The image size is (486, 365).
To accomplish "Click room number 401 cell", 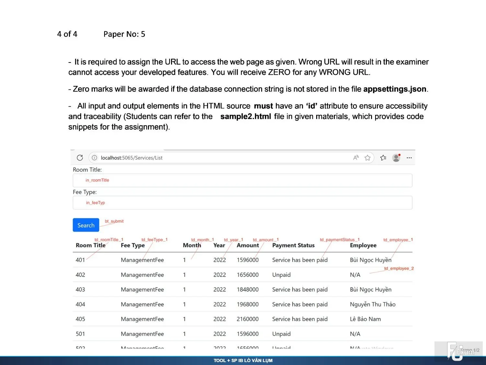I will click(x=80, y=260).
